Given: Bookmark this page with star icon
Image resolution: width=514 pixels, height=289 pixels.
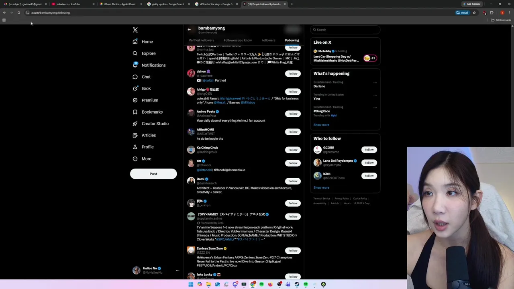Looking at the screenshot, I should point(474,12).
